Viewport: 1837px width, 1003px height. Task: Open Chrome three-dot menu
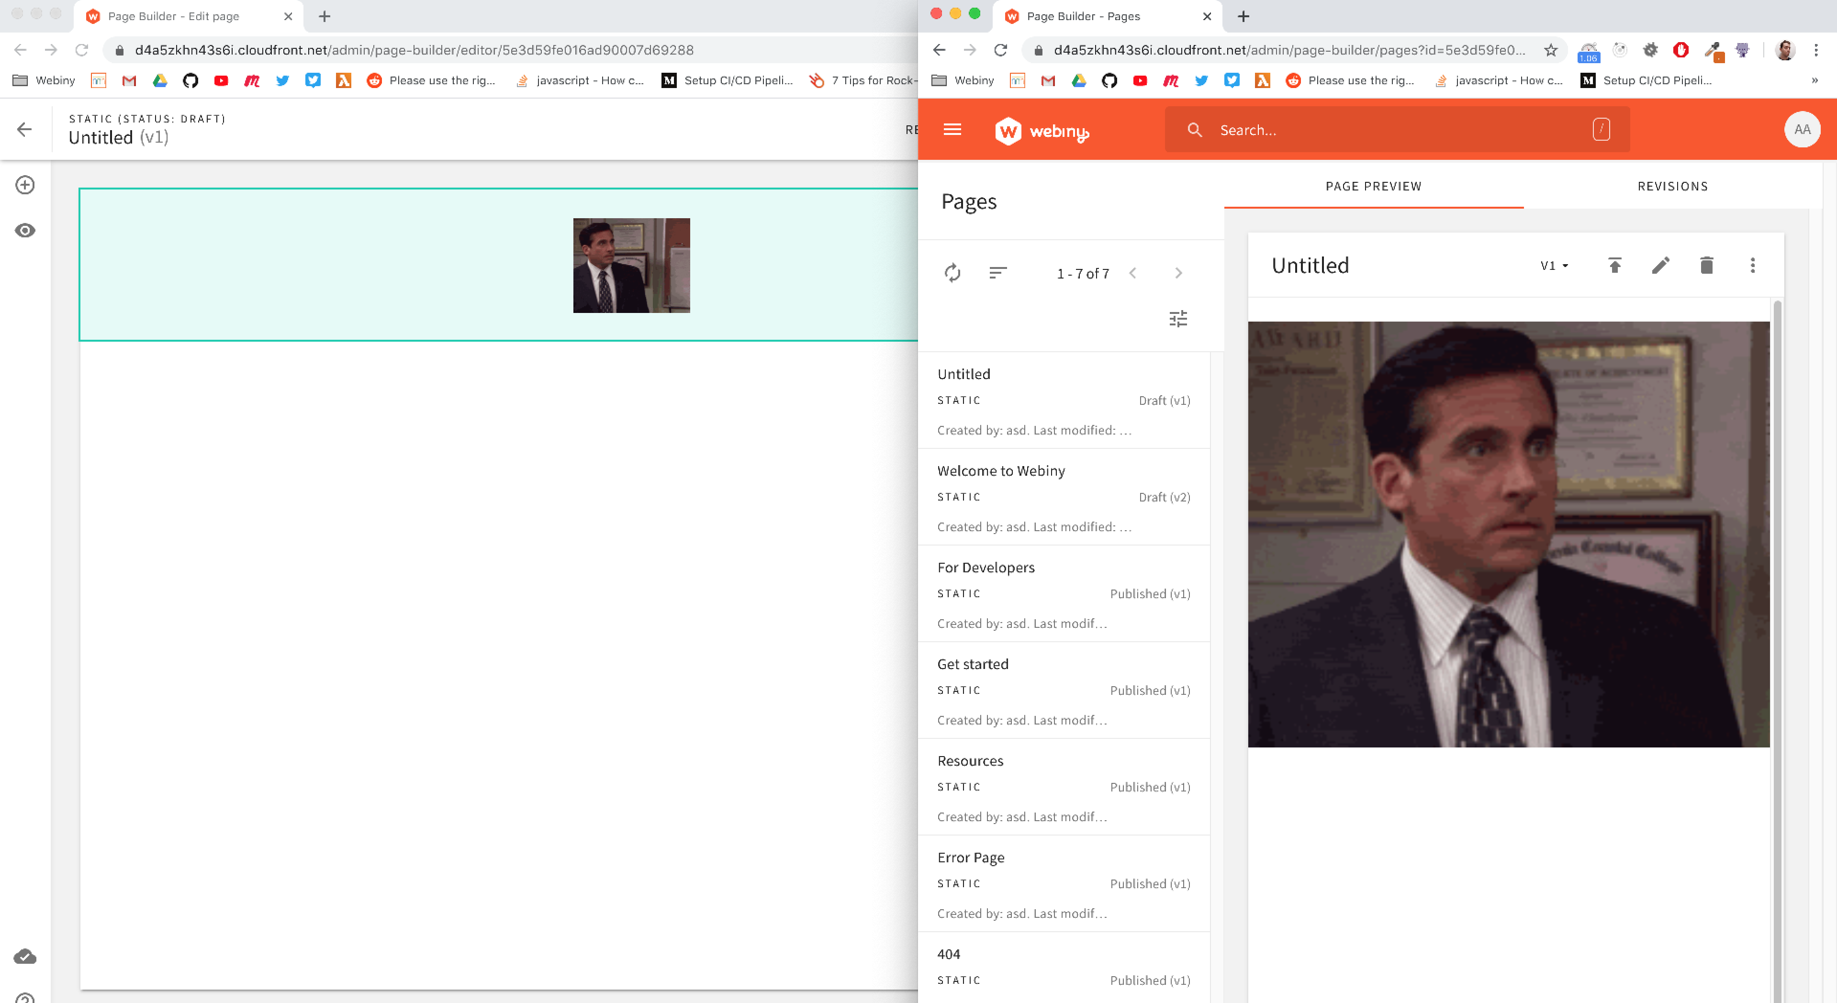(1816, 50)
